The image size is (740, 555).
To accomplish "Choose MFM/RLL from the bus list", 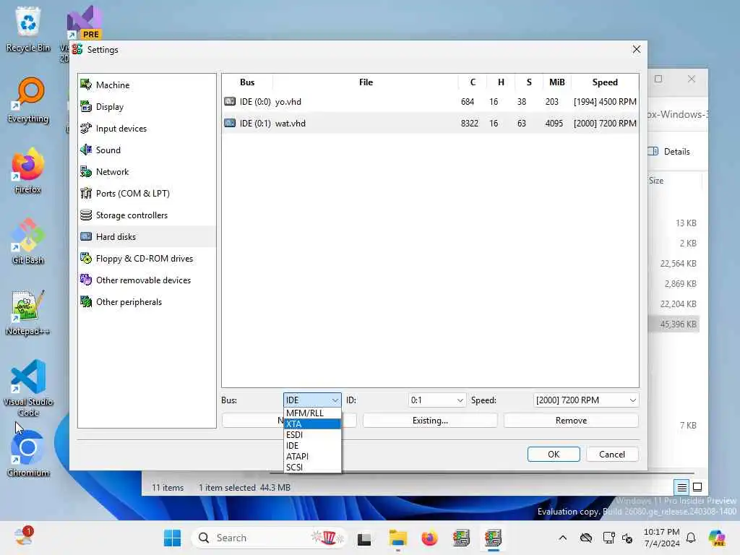I will 312,413.
